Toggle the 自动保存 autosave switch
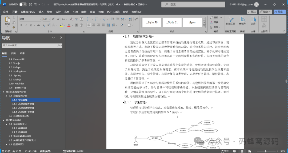The image size is (288, 153). click(x=23, y=5)
